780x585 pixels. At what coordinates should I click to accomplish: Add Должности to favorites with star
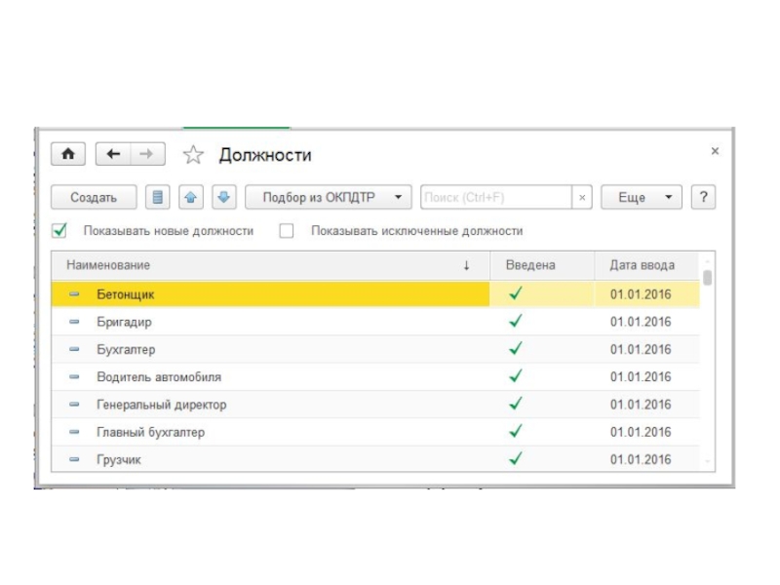tap(193, 155)
